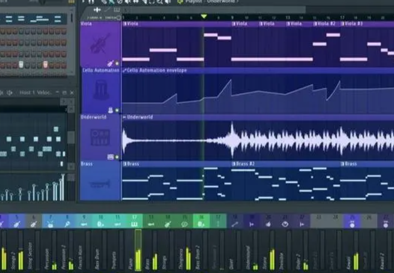Select the slip tool in playlist toolbar
This screenshot has width=394, height=273.
click(x=136, y=2)
